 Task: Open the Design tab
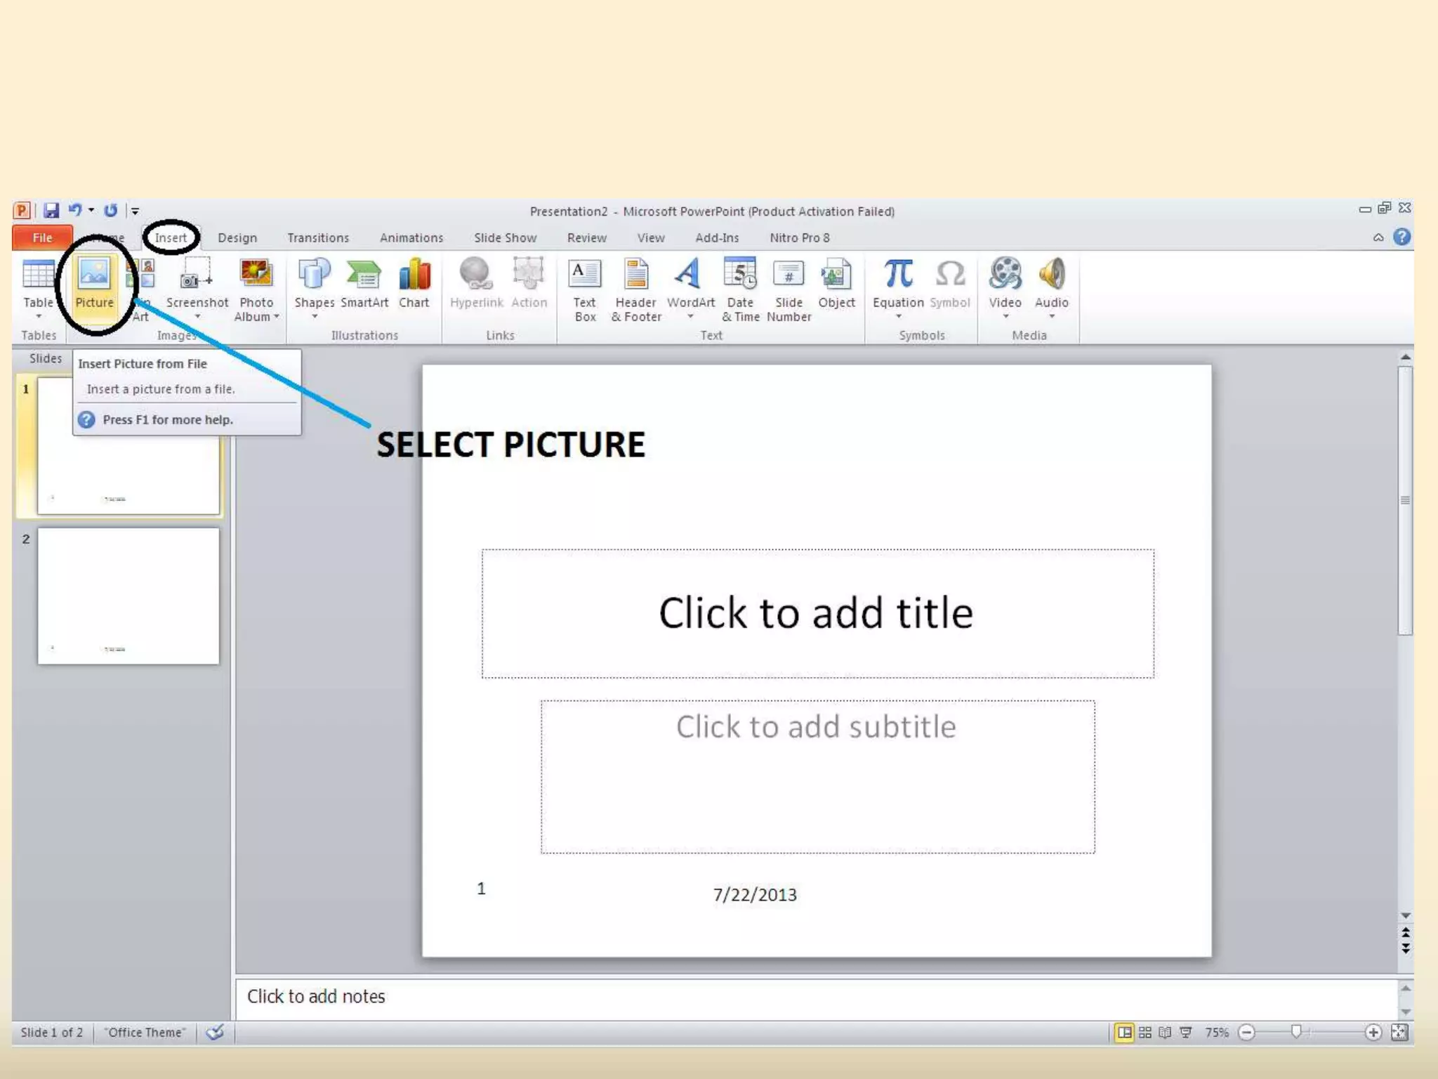(237, 237)
